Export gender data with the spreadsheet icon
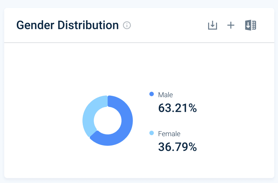 (250, 25)
